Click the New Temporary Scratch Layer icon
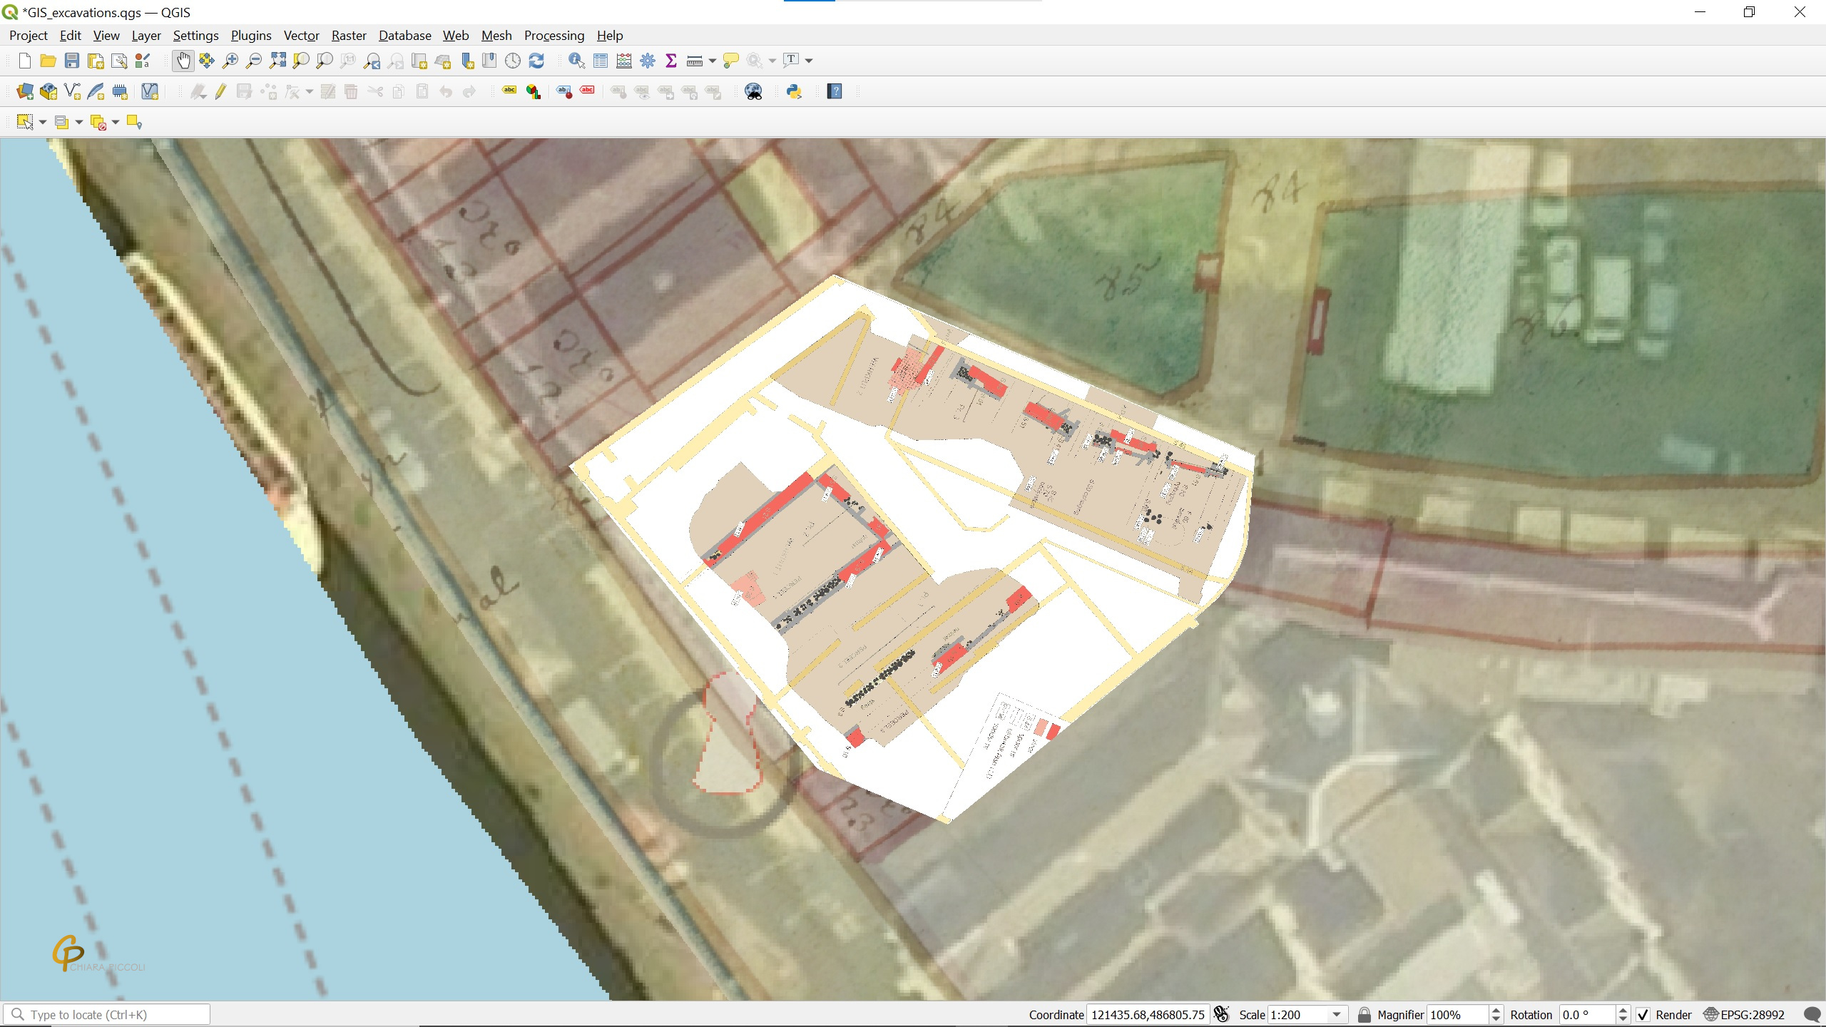 [x=119, y=91]
